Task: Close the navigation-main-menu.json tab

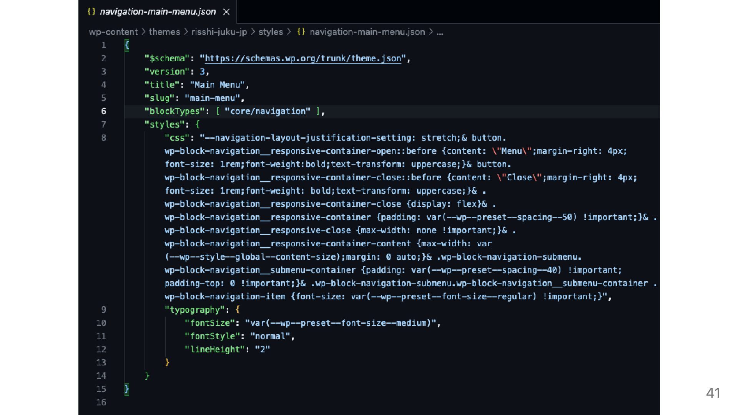Action: (x=226, y=12)
